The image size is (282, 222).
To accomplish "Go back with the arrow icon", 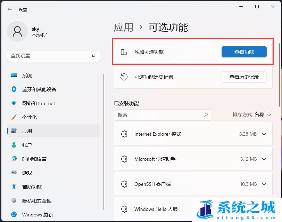I will [10, 9].
